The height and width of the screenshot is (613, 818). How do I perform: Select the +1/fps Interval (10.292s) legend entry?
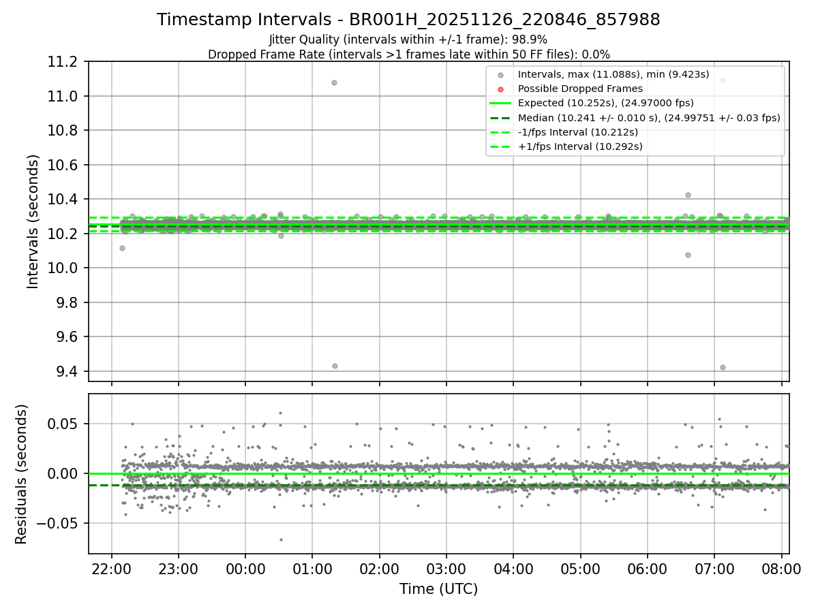coord(580,146)
